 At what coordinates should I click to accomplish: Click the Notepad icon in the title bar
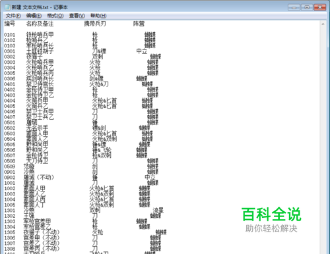point(8,7)
